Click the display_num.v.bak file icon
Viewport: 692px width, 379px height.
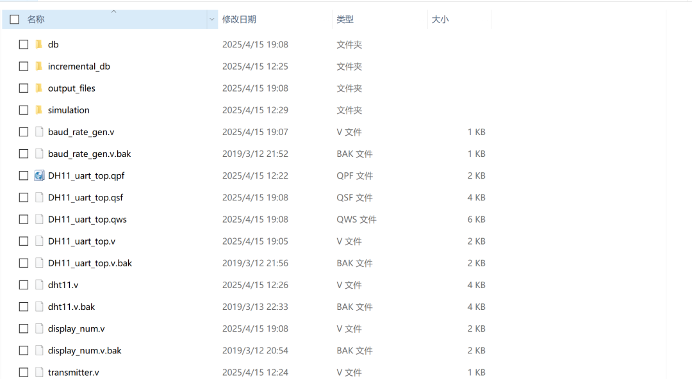point(39,350)
